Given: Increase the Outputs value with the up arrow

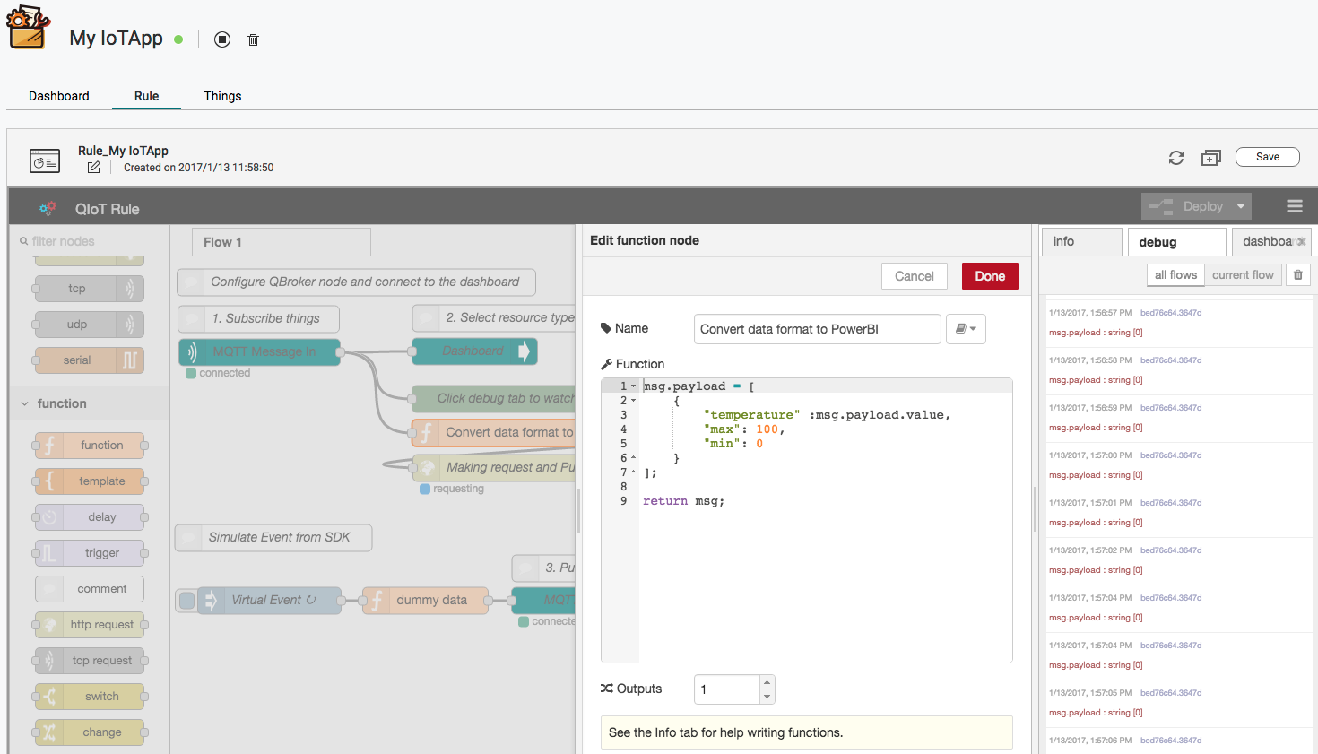Looking at the screenshot, I should pyautogui.click(x=767, y=682).
